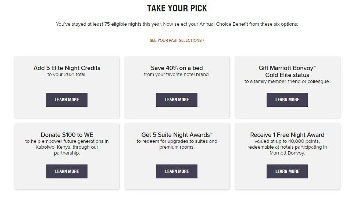Open Learn More for Gift Gold Elite status
Screen dimensions: 353x203
[x=287, y=100]
